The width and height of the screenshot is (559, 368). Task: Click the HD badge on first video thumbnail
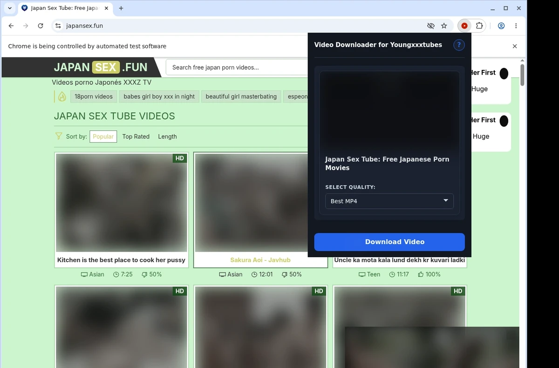pyautogui.click(x=180, y=158)
